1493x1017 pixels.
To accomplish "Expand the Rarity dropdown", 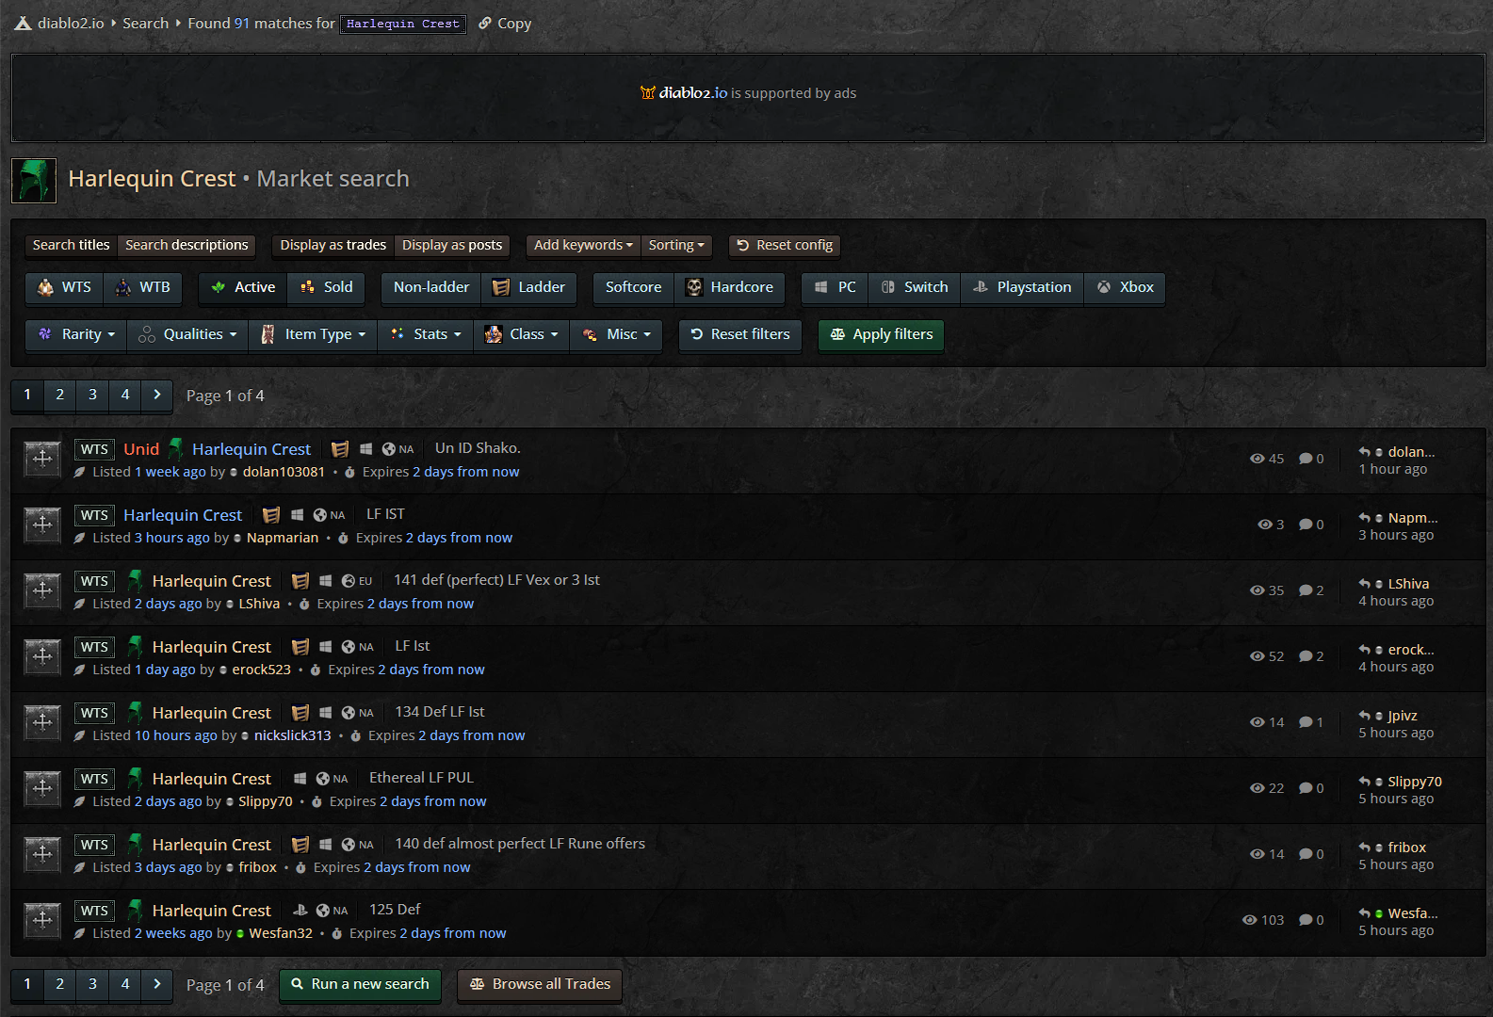I will tap(76, 334).
